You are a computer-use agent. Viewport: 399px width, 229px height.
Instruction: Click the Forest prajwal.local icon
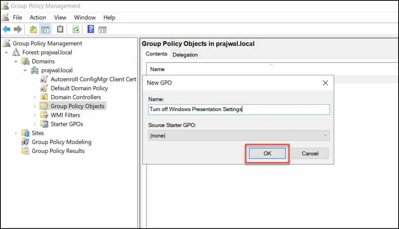(x=16, y=52)
